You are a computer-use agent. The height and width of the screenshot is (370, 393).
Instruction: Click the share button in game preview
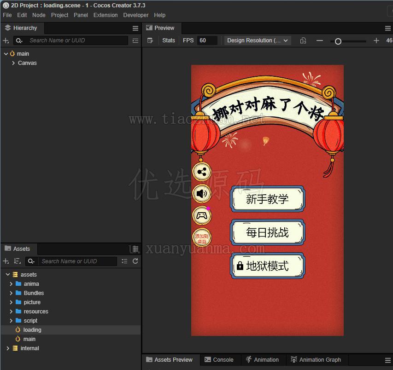[202, 172]
